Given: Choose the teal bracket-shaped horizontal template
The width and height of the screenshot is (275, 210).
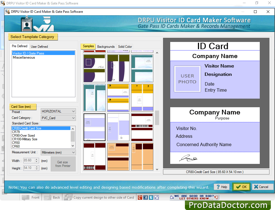Looking at the screenshot, I should coord(142,68).
